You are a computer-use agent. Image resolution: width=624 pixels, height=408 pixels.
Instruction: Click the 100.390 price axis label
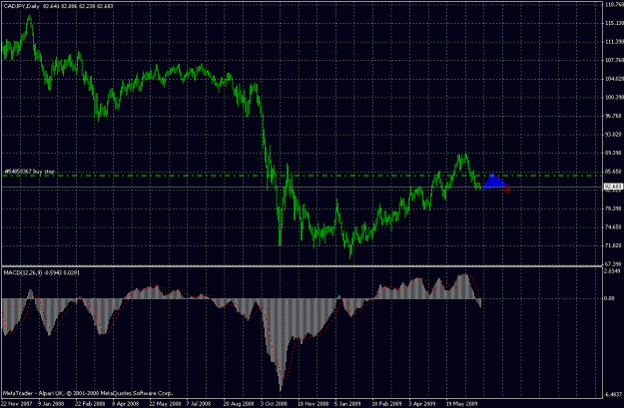(x=614, y=98)
